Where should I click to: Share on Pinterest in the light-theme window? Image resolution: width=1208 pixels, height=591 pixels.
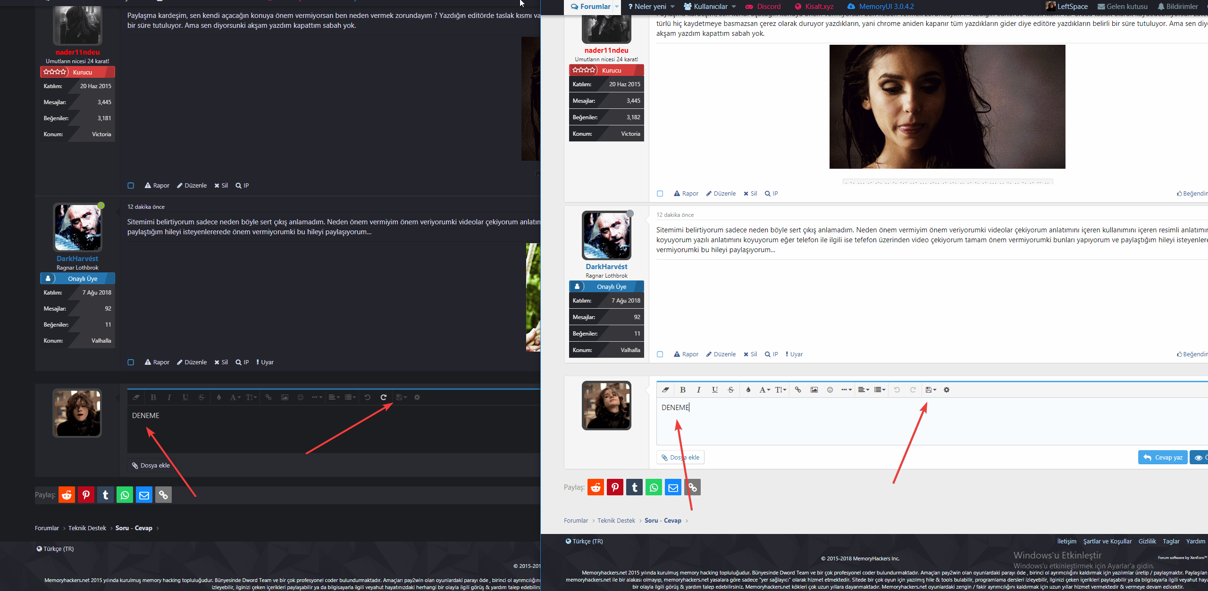click(x=615, y=487)
